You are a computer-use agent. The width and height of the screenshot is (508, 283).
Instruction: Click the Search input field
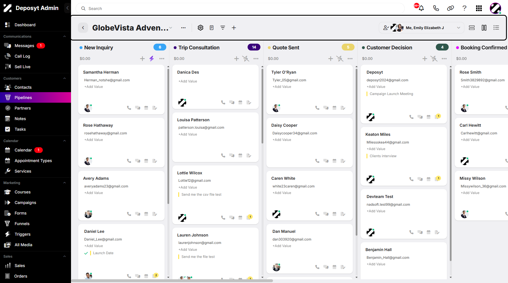click(240, 9)
